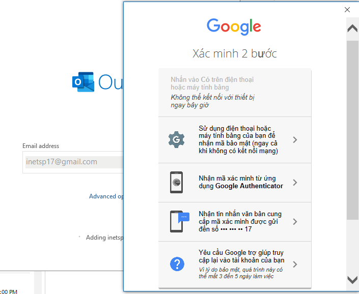The width and height of the screenshot is (359, 294).
Task: Click the Google Authenticator phone icon
Action: tap(176, 182)
